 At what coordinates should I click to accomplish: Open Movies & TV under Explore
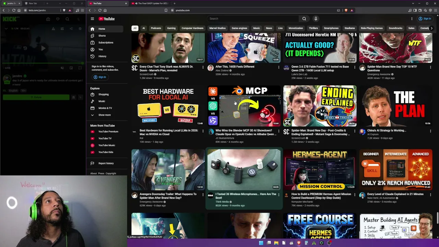point(106,108)
